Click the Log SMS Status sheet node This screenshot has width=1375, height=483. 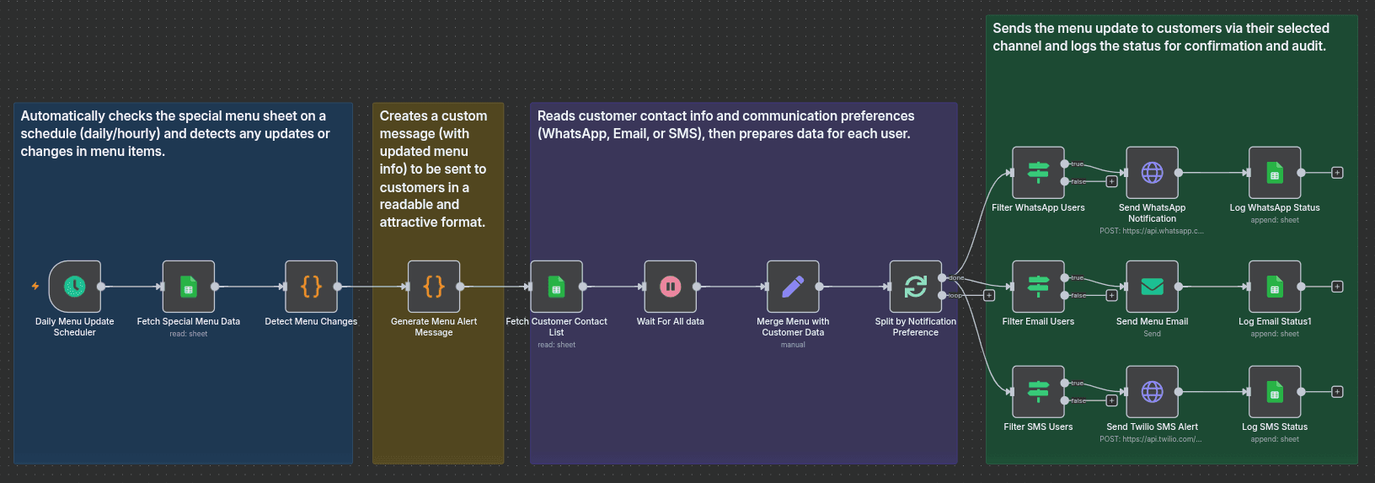tap(1275, 392)
